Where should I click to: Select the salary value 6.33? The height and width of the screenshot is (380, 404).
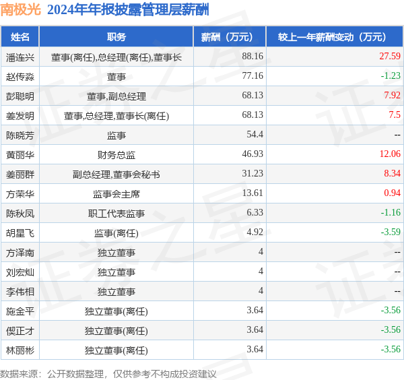(255, 212)
